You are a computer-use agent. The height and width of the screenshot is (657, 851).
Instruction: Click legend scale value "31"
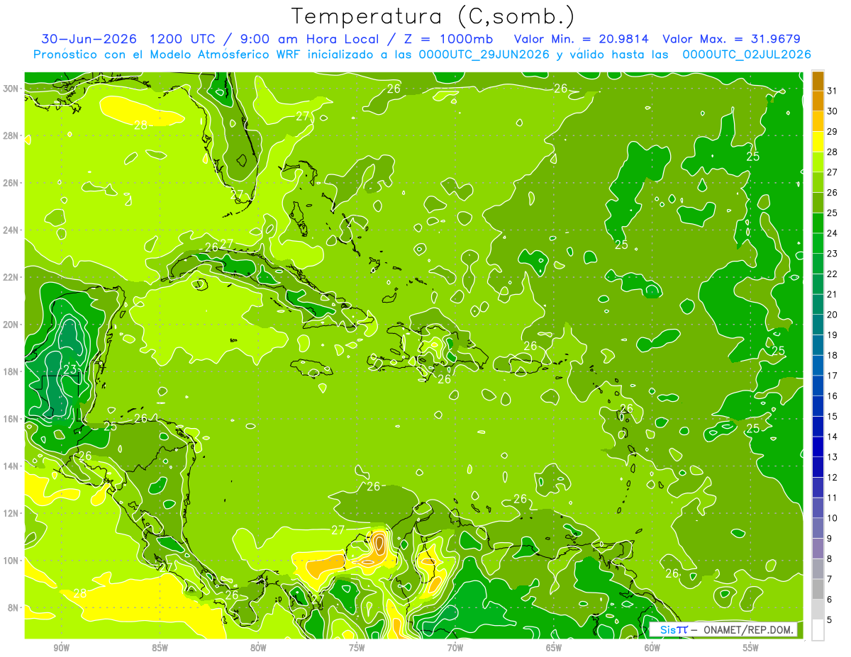click(x=832, y=91)
